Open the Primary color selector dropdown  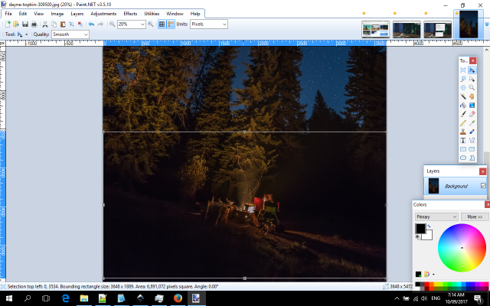tap(436, 216)
